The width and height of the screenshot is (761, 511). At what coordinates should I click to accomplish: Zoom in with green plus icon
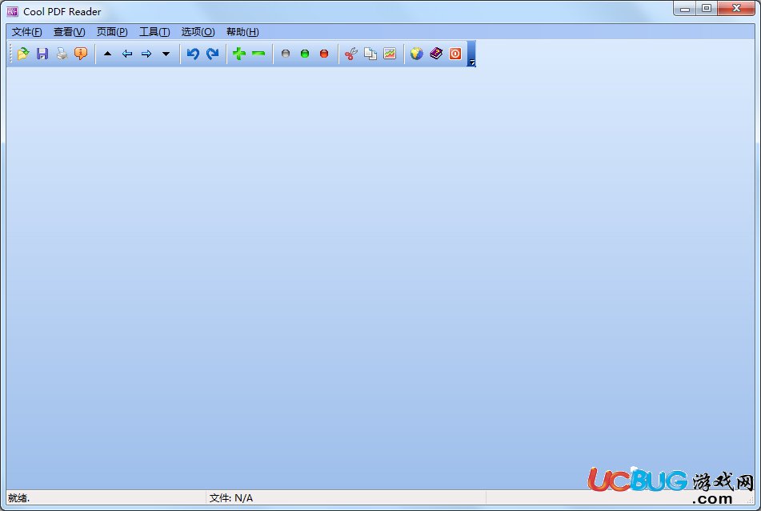(x=238, y=54)
